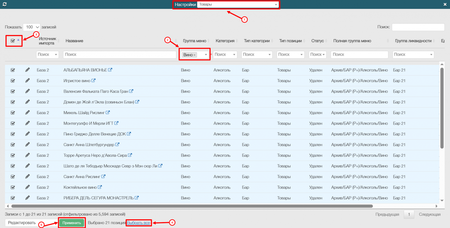Open the Настройки Товары dropdown
The image size is (450, 228).
point(238,5)
